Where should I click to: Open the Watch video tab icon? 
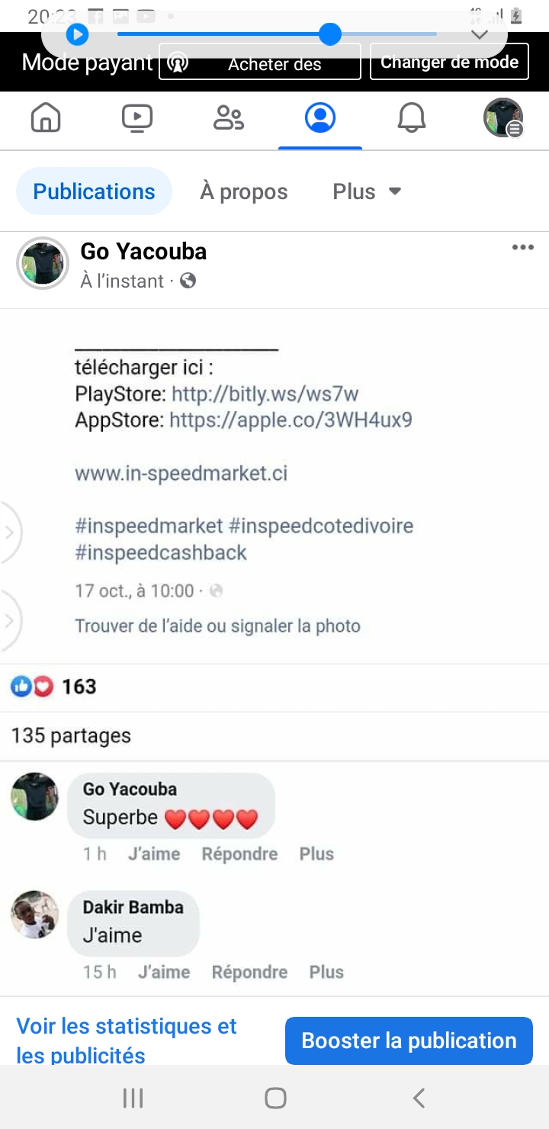tap(137, 118)
